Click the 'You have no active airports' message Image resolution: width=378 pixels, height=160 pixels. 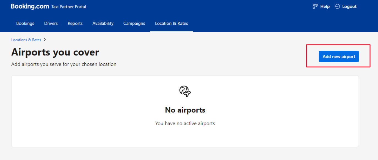(185, 123)
